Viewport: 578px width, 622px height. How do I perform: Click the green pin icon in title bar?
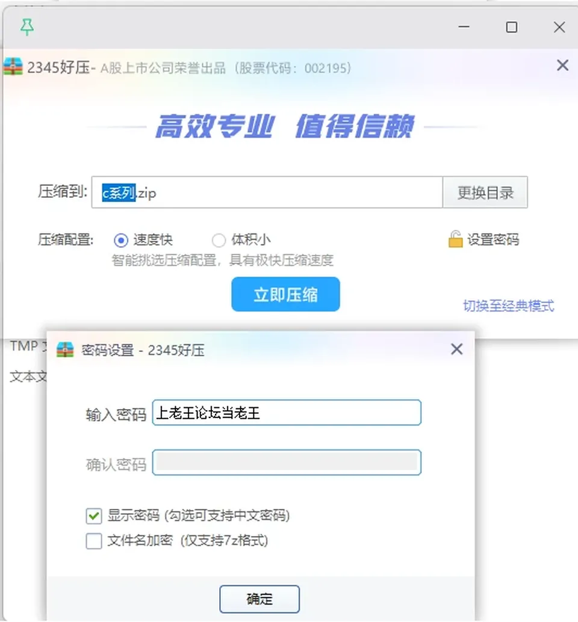click(x=27, y=27)
